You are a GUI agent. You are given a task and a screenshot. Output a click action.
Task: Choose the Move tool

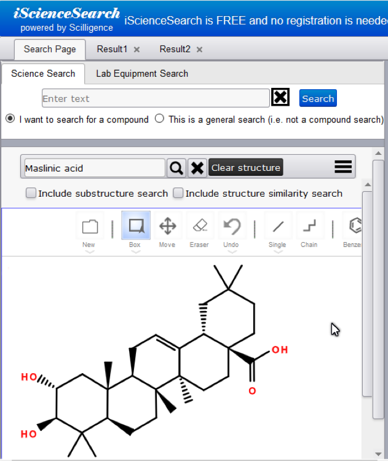pyautogui.click(x=167, y=226)
